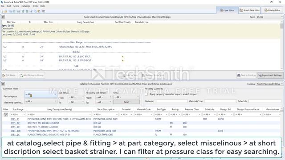This screenshot has width=285, height=160.
Task: Click the Save All toolbar icon
Action: [x=14, y=11]
